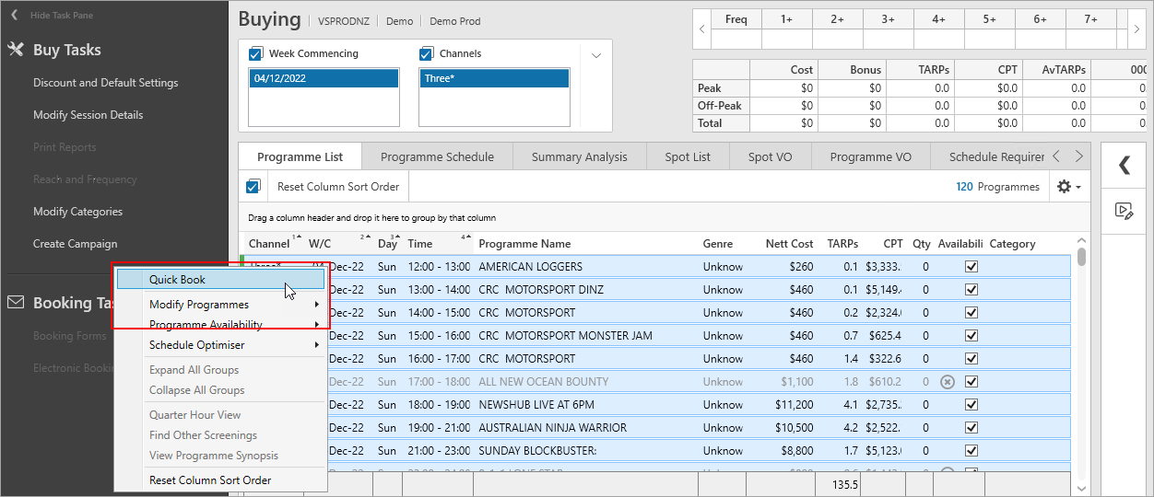The height and width of the screenshot is (497, 1154).
Task: Switch to the Spot List tab
Action: coord(688,156)
